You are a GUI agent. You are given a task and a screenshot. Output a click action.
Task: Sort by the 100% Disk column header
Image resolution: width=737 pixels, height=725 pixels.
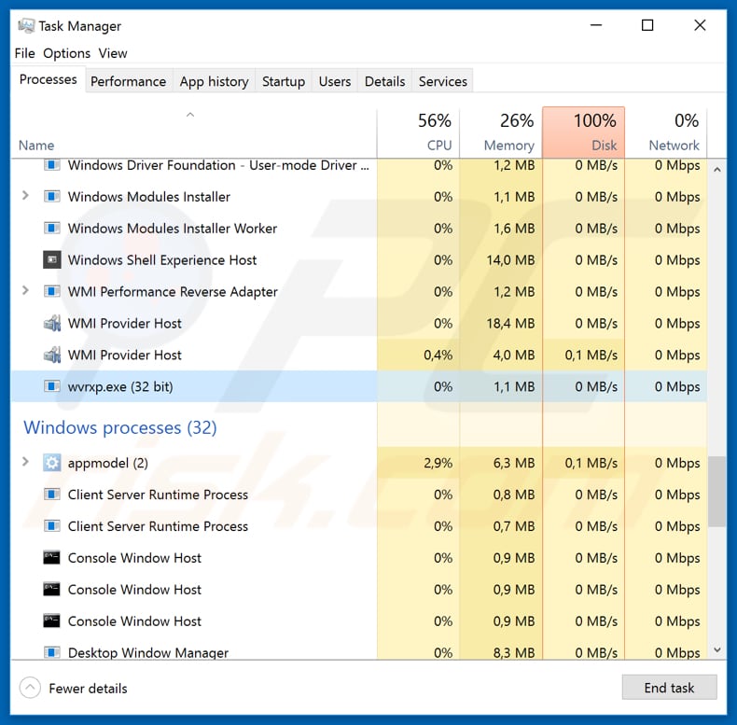[x=583, y=132]
